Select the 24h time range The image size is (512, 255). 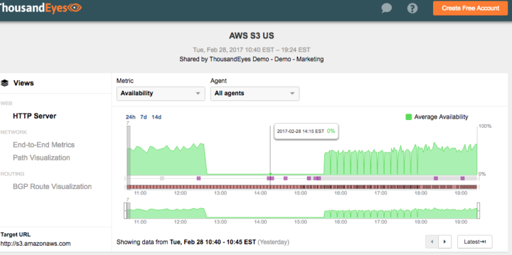click(x=130, y=117)
